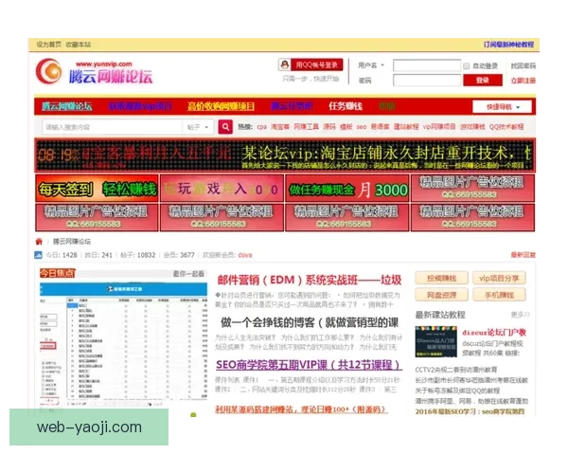Click hot search keyword cpa
The image size is (568, 455).
point(262,127)
